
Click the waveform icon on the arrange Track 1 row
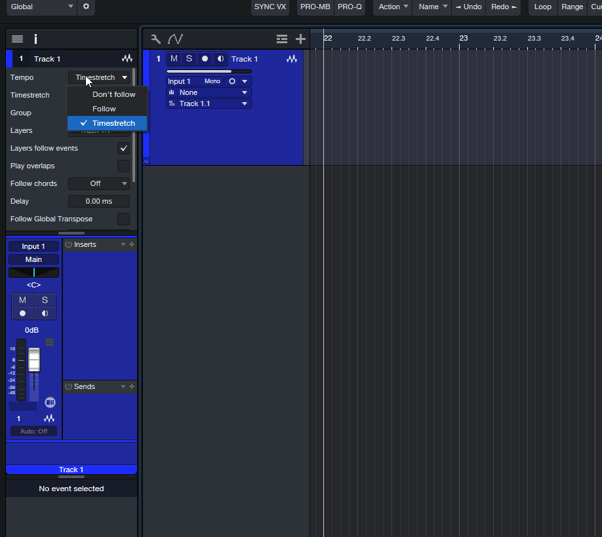(x=292, y=59)
